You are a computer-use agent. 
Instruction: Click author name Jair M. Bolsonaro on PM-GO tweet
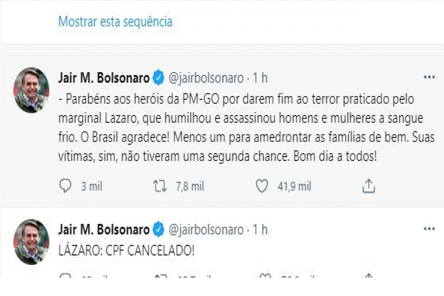tap(104, 78)
